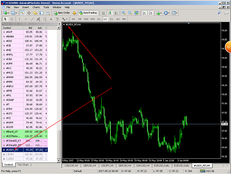
Task: Select the Horizontal Line tool
Action: (x=26, y=19)
